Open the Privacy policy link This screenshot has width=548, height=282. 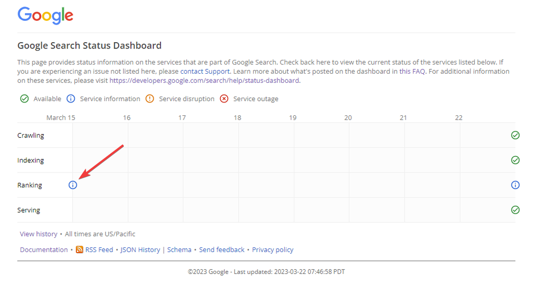tap(273, 249)
